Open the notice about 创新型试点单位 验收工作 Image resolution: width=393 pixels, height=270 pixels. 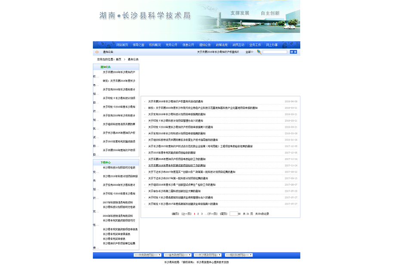(x=182, y=185)
